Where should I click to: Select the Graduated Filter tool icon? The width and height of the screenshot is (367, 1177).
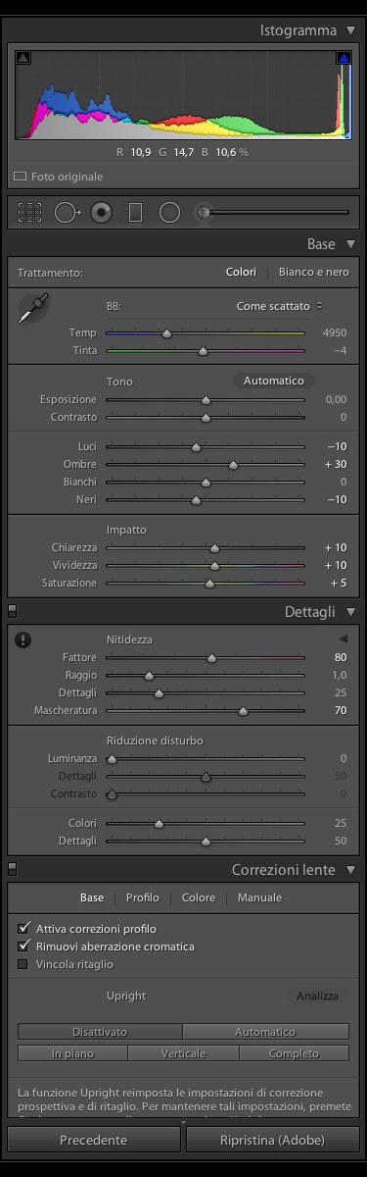(136, 212)
